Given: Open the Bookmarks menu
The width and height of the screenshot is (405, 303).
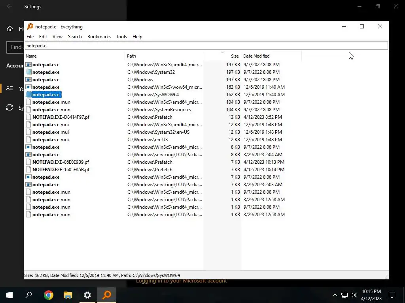Looking at the screenshot, I should point(99,37).
